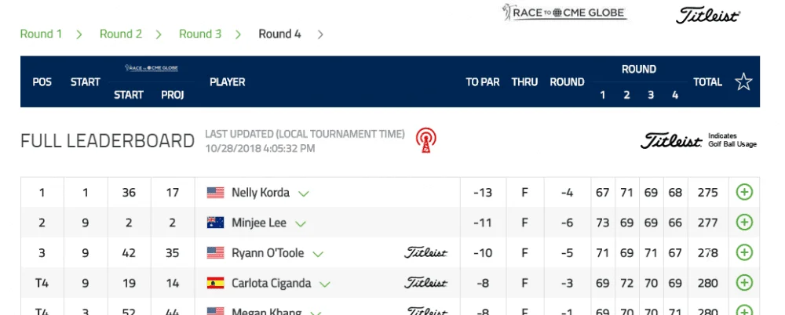This screenshot has width=785, height=315.
Task: Open the Race to CME Globe logo
Action: (x=564, y=12)
